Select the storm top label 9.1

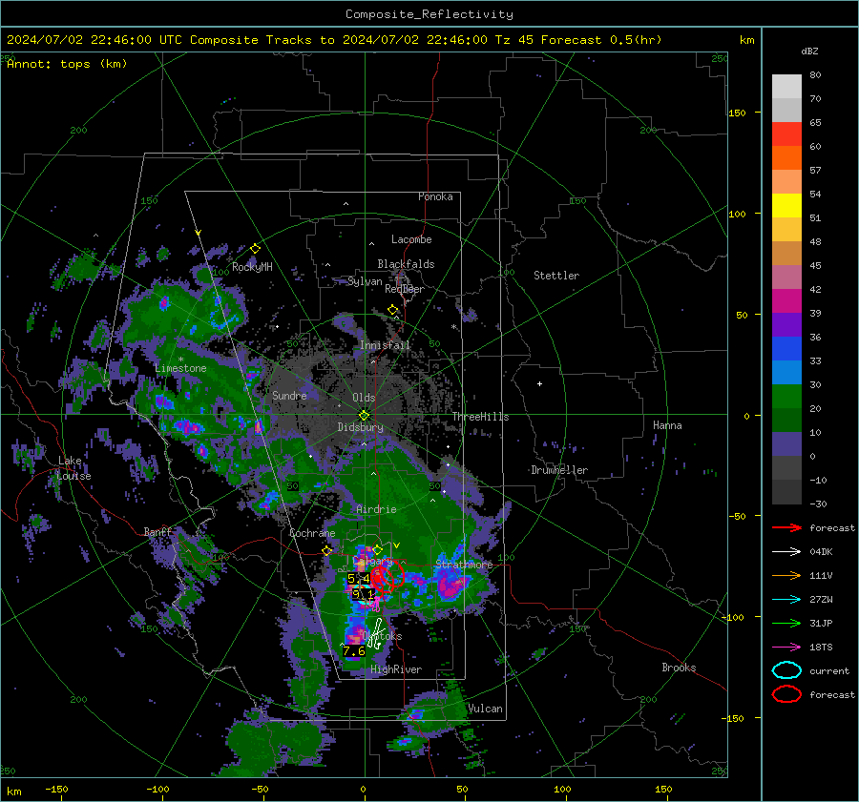click(x=363, y=594)
